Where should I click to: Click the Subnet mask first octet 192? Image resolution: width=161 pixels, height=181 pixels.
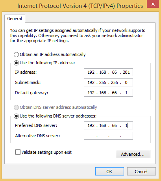(91, 82)
